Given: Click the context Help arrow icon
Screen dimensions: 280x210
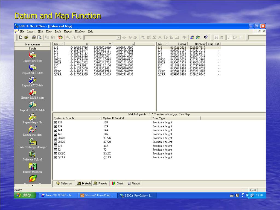Looking at the screenshot, I should [205, 37].
